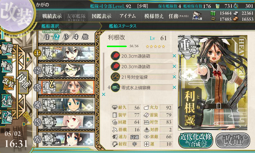Open the 図鑑表示 encyclopedia menu

coord(101,16)
